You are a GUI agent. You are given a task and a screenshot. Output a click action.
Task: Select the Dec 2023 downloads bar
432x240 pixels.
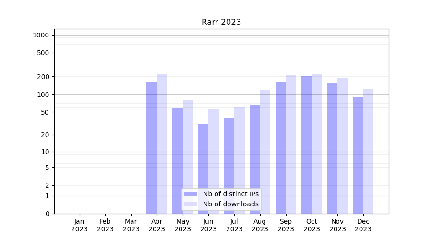click(x=368, y=151)
